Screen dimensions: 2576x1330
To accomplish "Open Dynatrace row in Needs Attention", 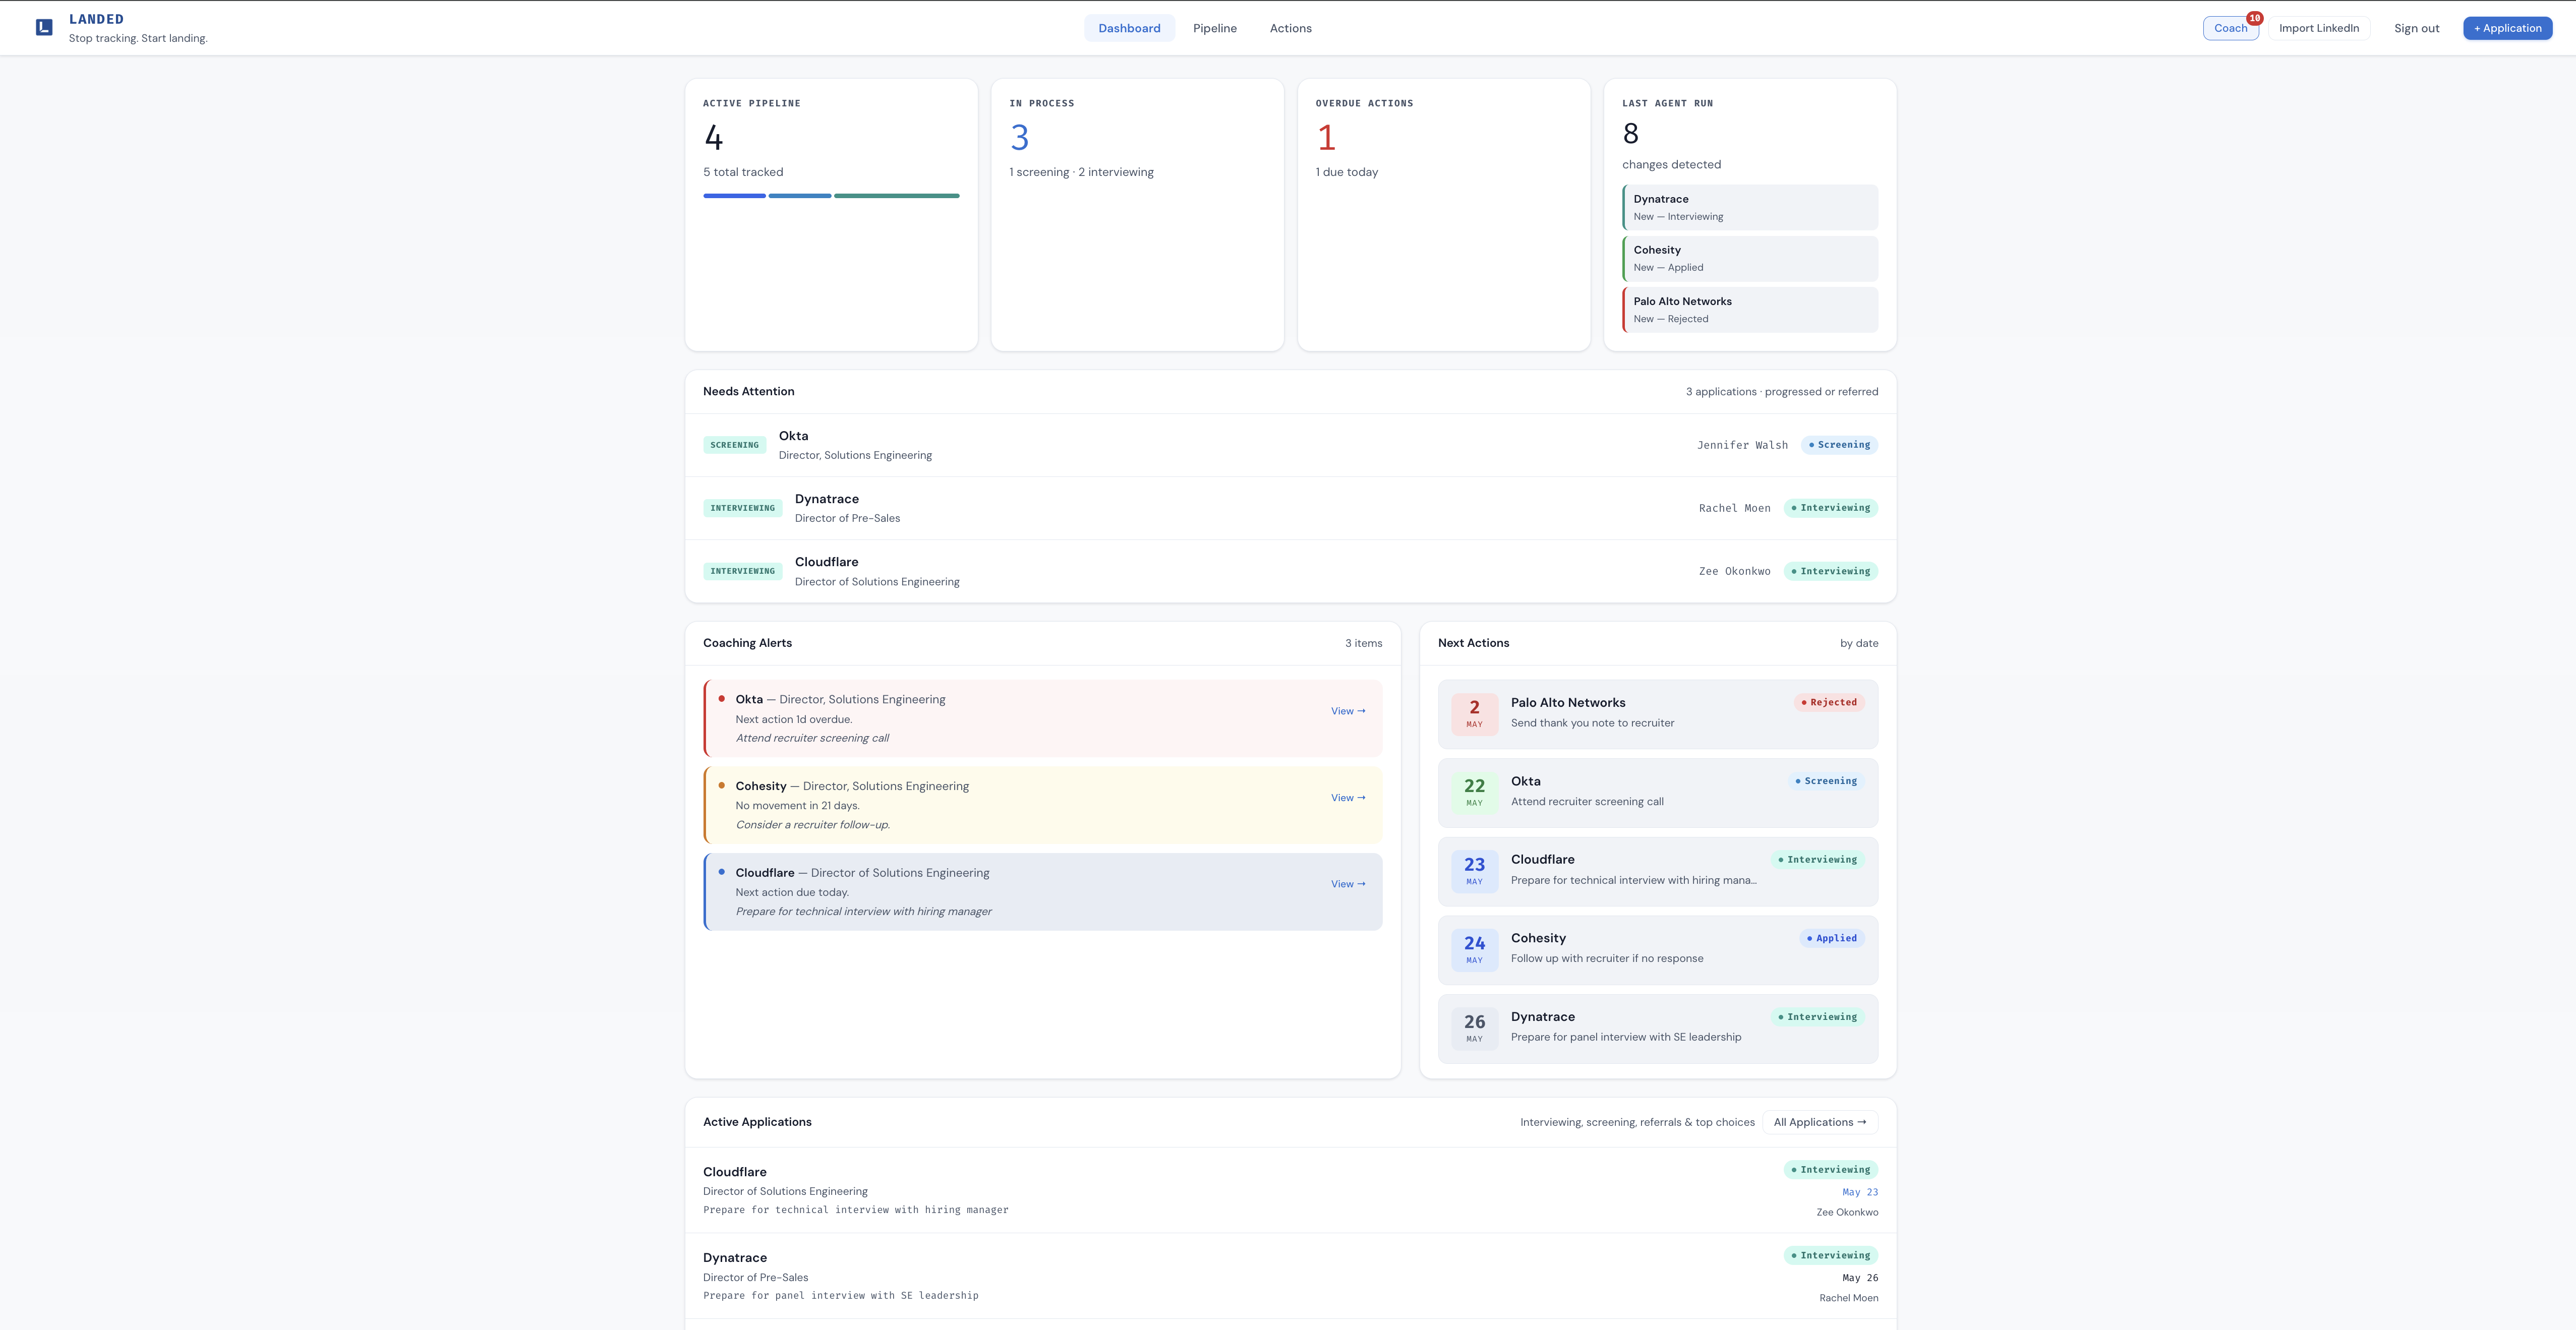I will pos(1290,508).
